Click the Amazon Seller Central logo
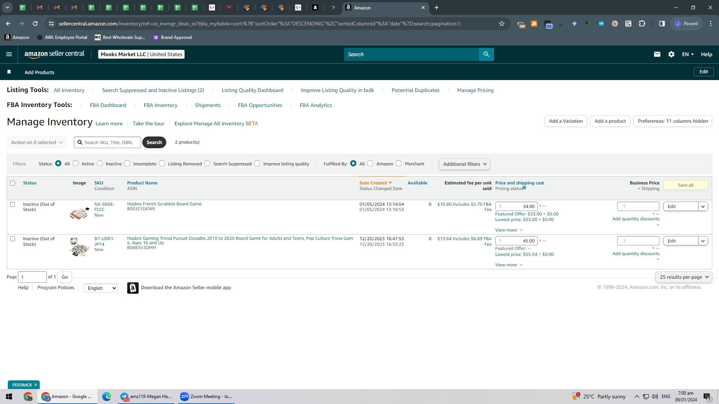 point(54,54)
